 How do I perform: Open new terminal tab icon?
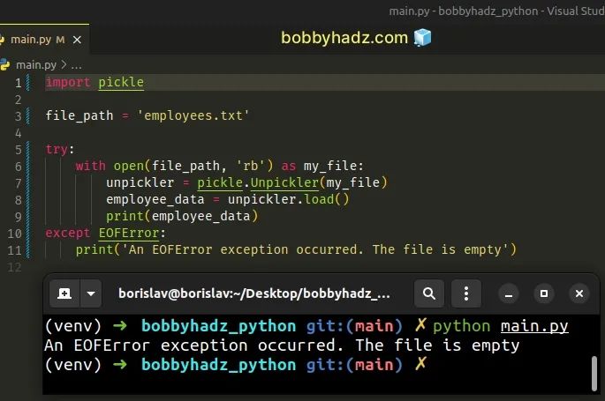point(64,293)
